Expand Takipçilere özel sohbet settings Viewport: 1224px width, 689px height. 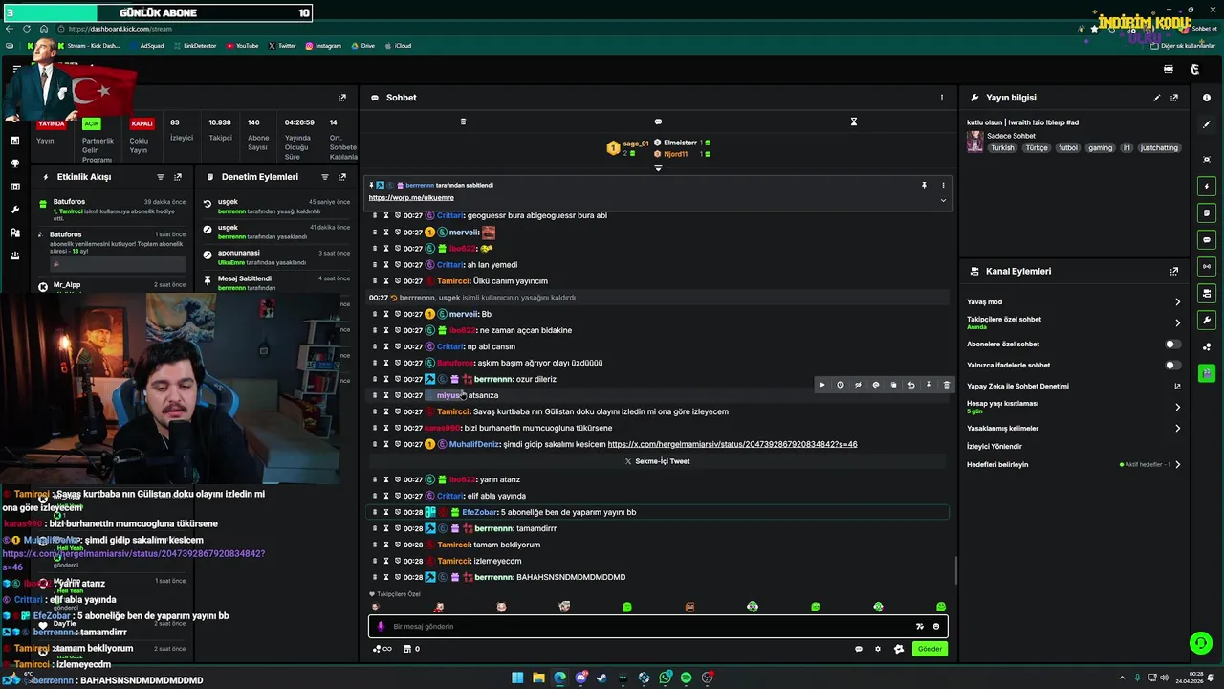pyautogui.click(x=1177, y=322)
